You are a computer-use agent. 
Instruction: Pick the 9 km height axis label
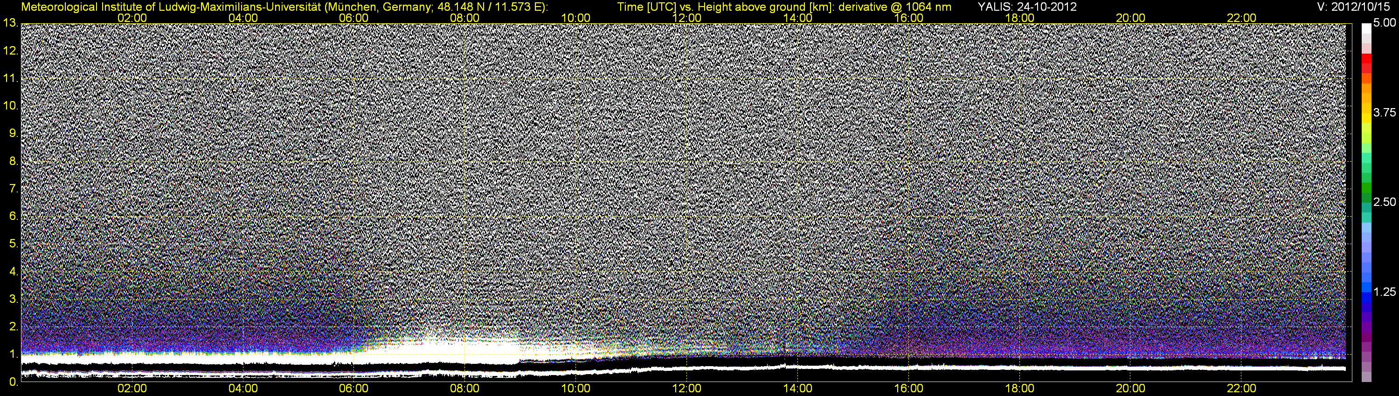click(x=14, y=133)
